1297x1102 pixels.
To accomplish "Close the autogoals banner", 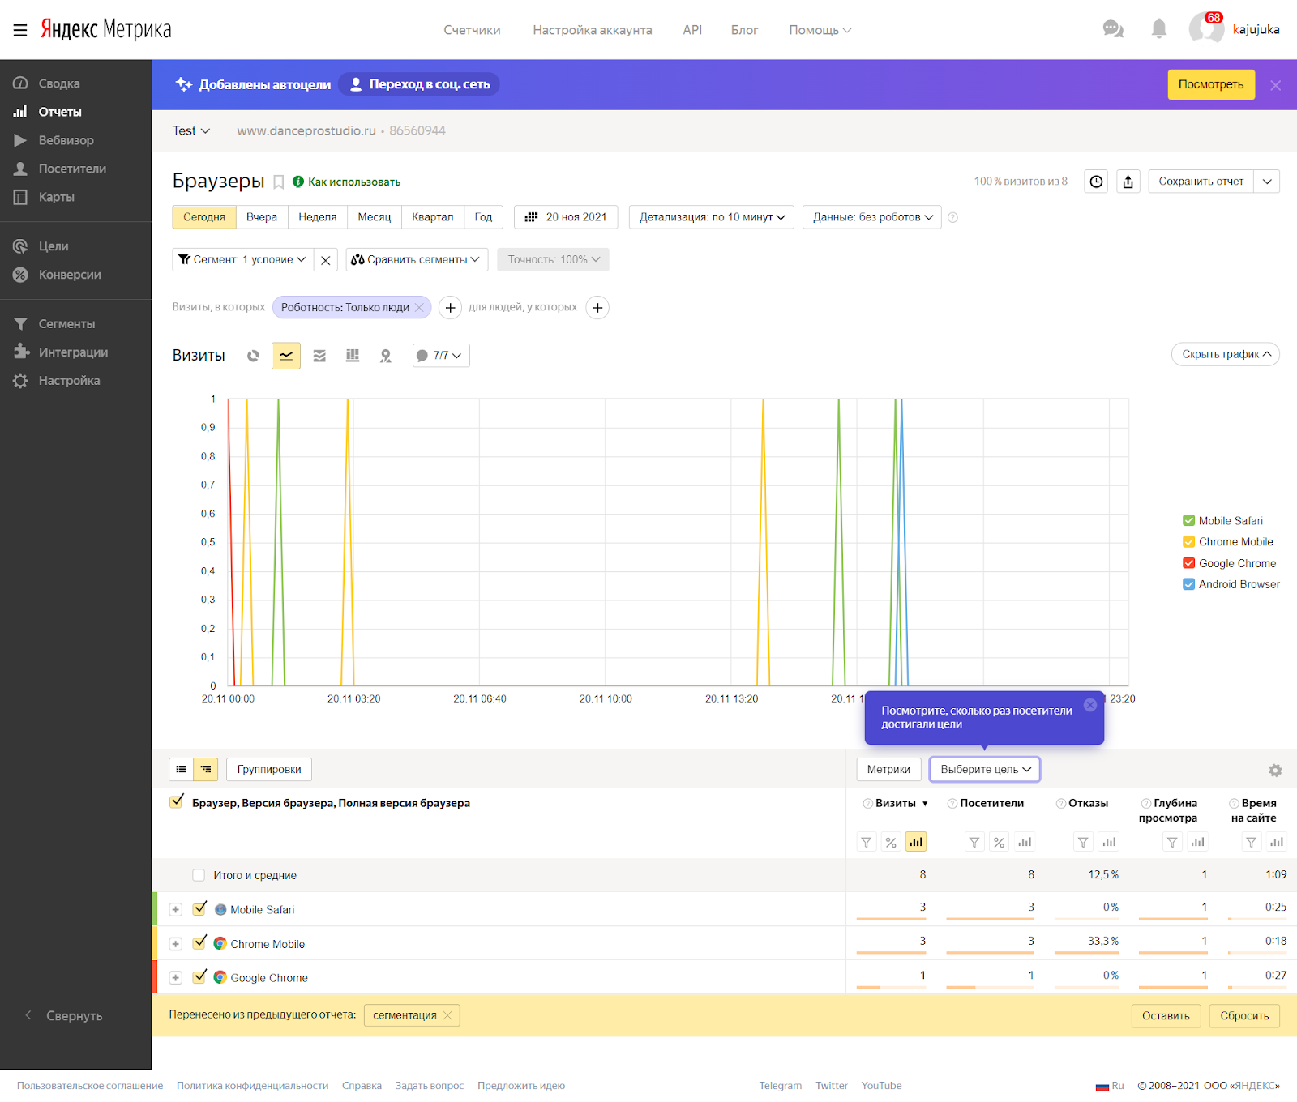I will point(1275,85).
